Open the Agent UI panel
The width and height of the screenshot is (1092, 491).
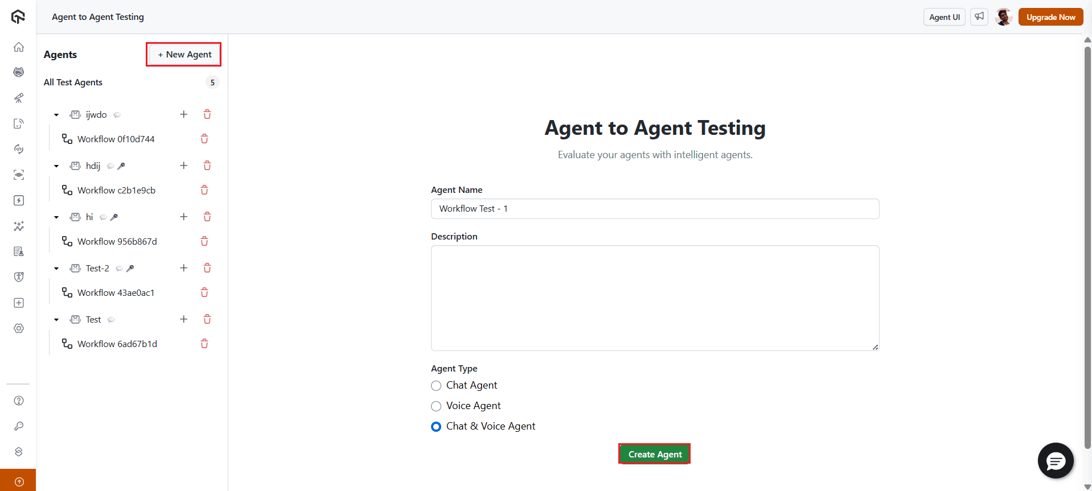click(944, 16)
